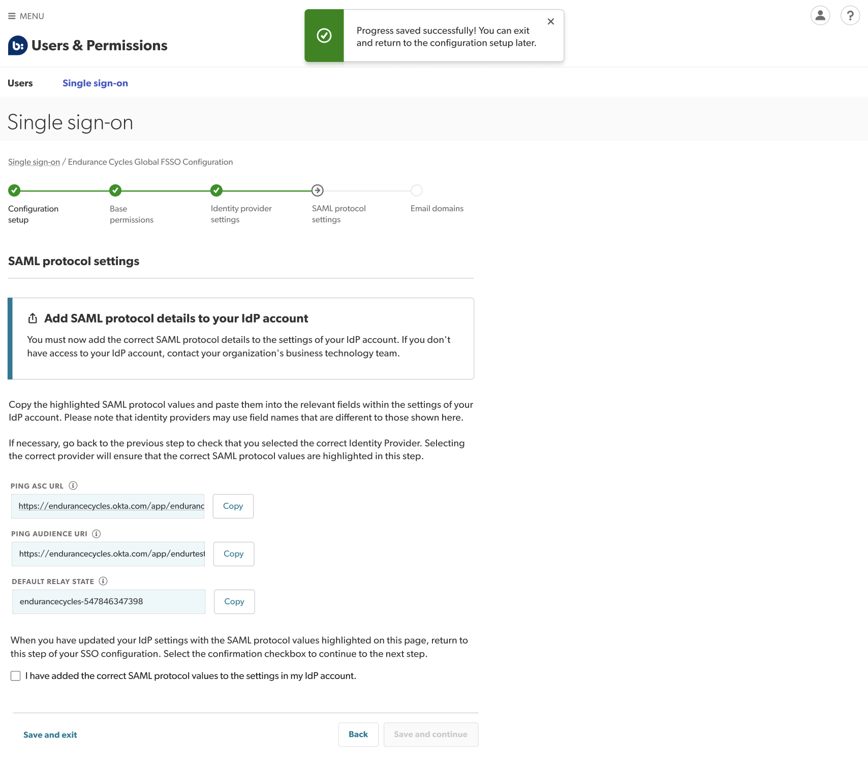The height and width of the screenshot is (772, 868).
Task: Copy the PING AUDIENCE URI value
Action: coord(233,554)
